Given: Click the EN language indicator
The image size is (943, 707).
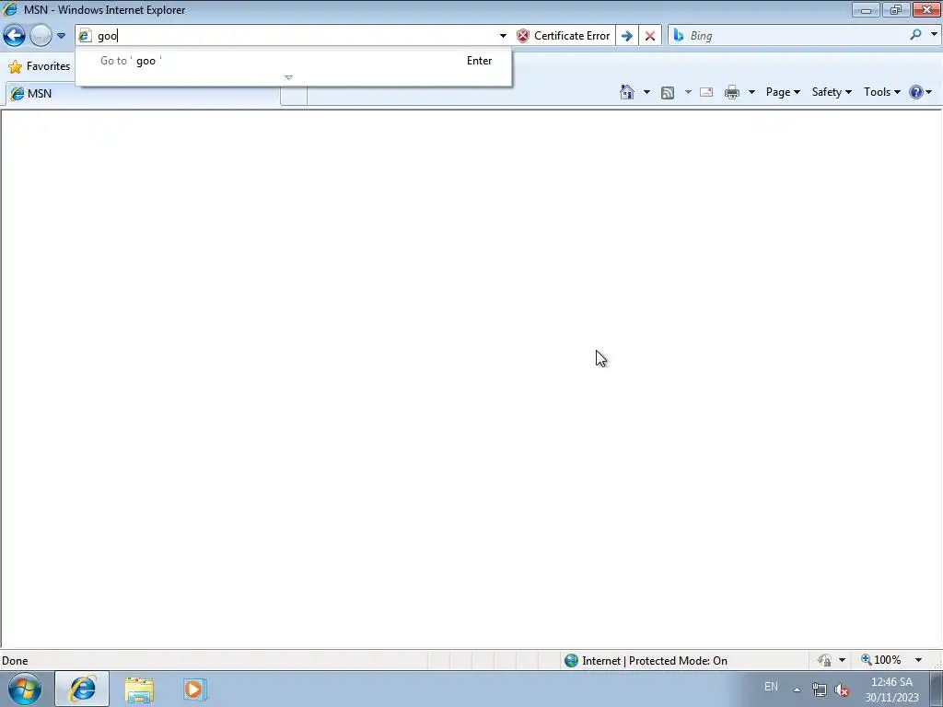Looking at the screenshot, I should pyautogui.click(x=771, y=687).
